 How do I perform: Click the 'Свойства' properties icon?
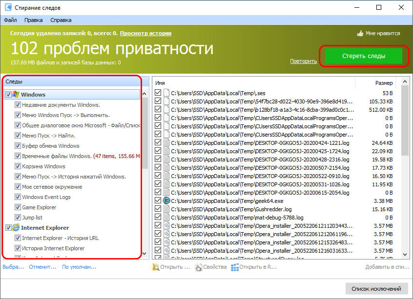pos(199,267)
